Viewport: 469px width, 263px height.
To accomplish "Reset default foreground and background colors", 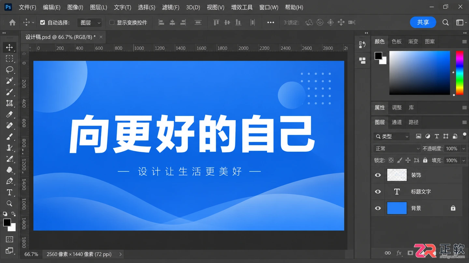I will (x=5, y=214).
